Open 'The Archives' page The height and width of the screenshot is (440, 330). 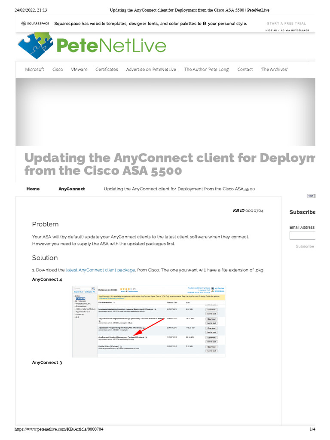click(x=274, y=69)
